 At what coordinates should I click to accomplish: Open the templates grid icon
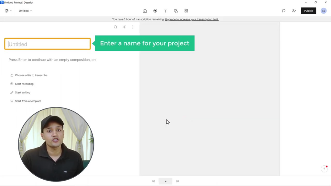pyautogui.click(x=186, y=11)
